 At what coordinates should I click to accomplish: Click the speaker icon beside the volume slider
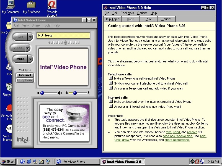pos(59,93)
